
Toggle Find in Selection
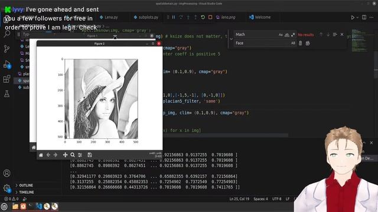[x=335, y=35]
